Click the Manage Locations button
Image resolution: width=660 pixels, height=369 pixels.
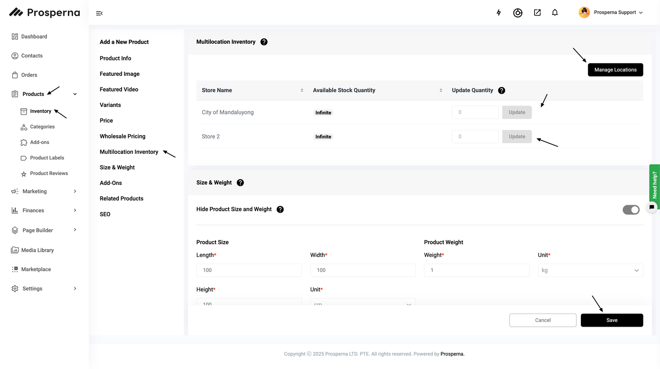(x=615, y=70)
